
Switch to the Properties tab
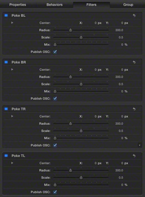click(x=18, y=5)
